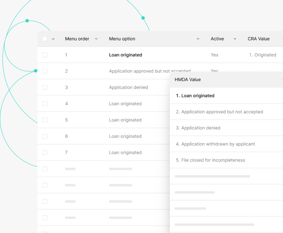Expand the Menu order column dropdown arrow
Screen dimensions: 283x233
(96, 39)
